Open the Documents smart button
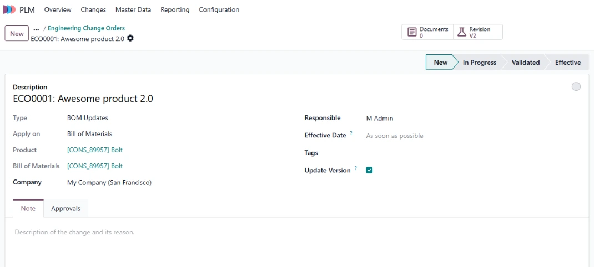This screenshot has height=267, width=594. coord(427,32)
